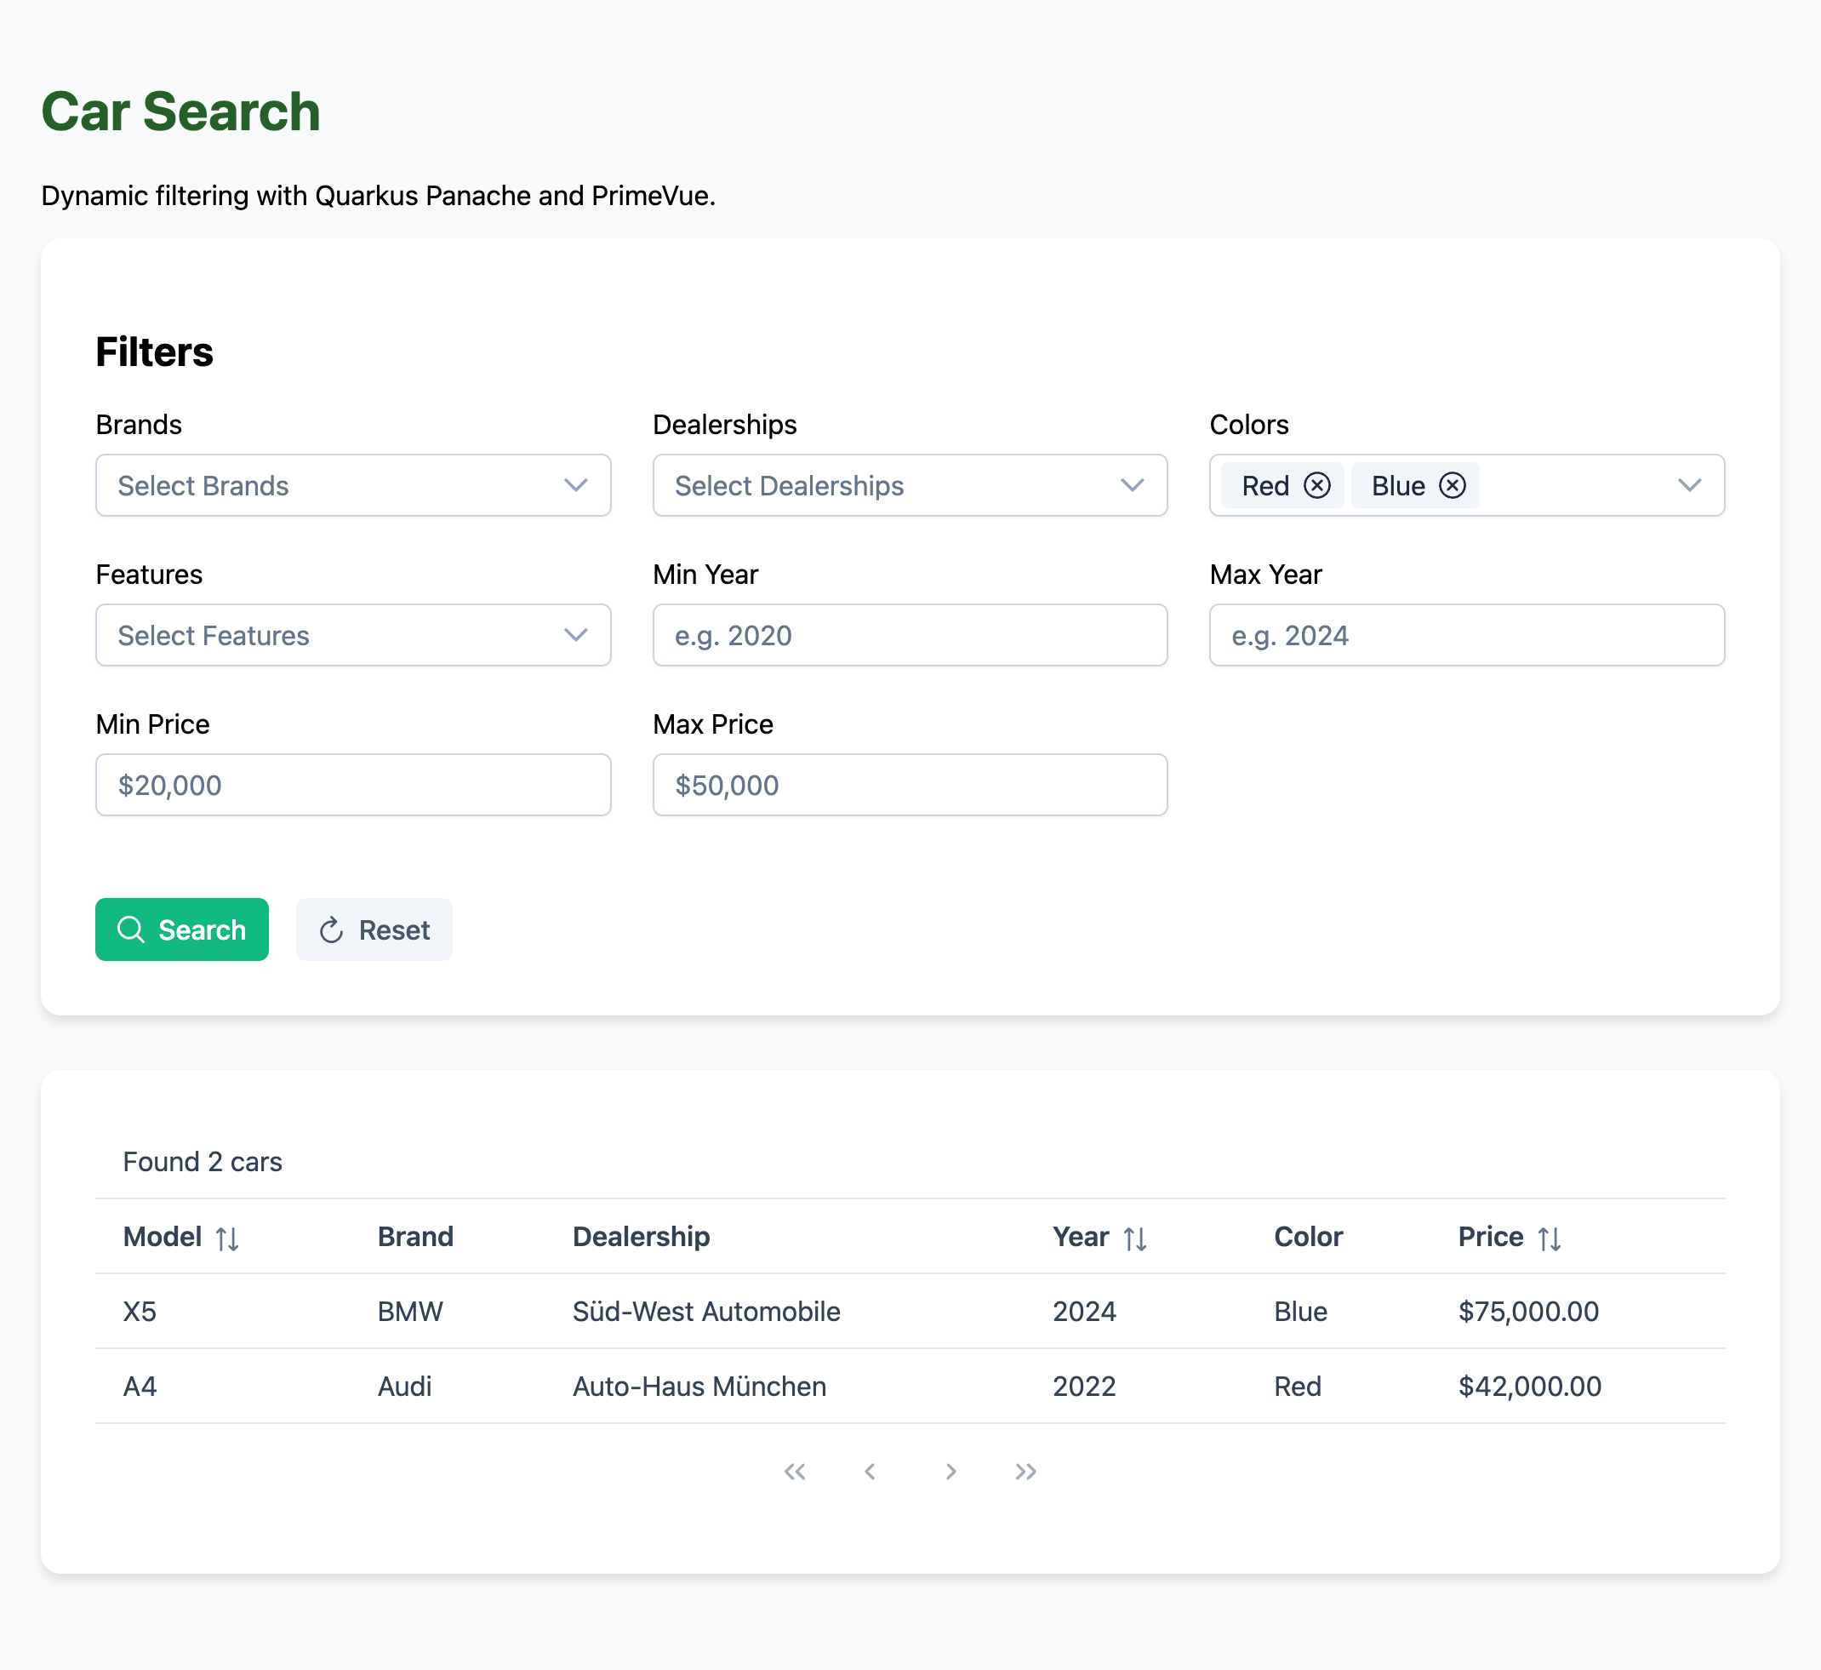Sort table by Year column icon
The image size is (1821, 1670).
(1134, 1238)
